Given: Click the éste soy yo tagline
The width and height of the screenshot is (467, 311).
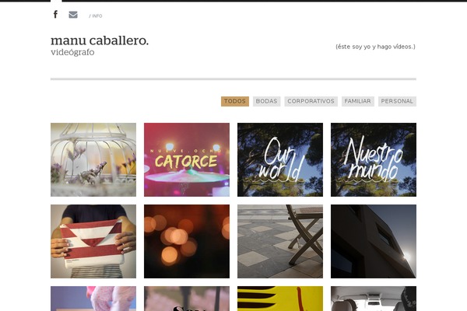Looking at the screenshot, I should click(x=375, y=47).
